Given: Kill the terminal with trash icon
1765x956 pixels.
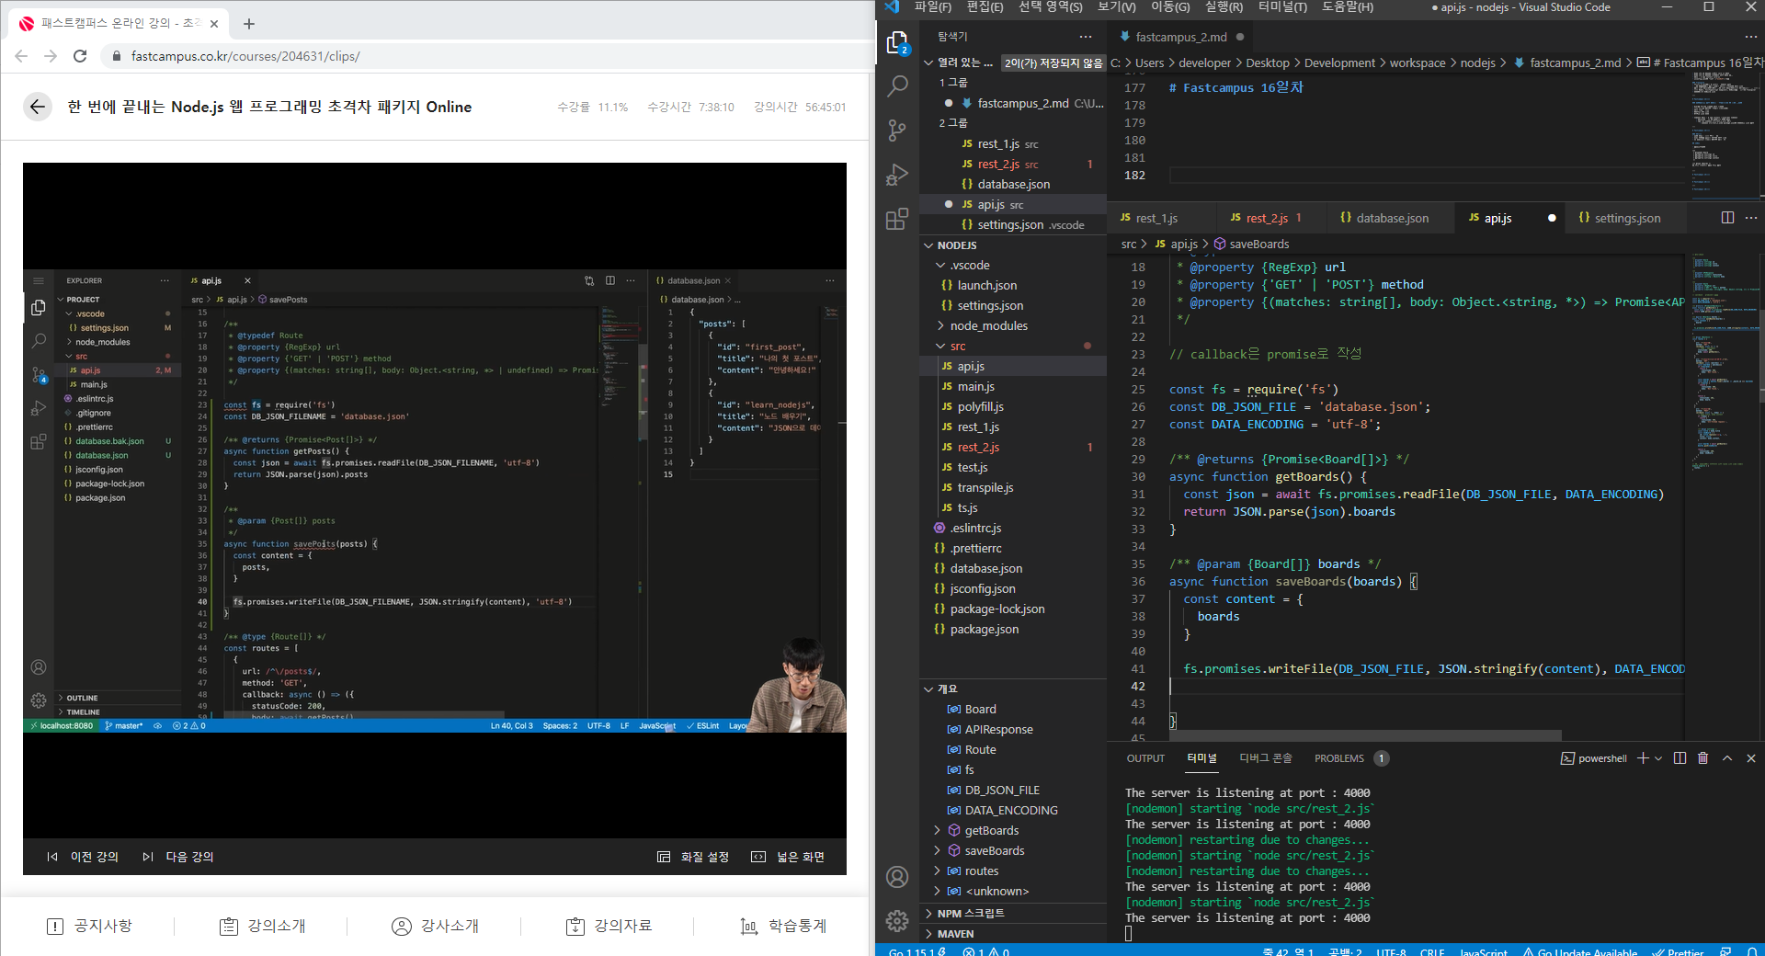Looking at the screenshot, I should (x=1703, y=758).
